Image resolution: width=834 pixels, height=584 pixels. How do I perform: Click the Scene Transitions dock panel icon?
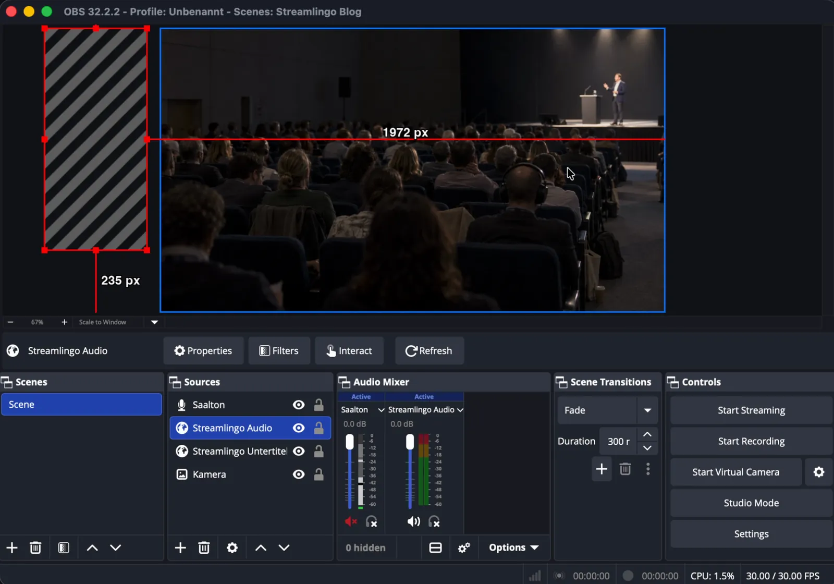click(561, 382)
